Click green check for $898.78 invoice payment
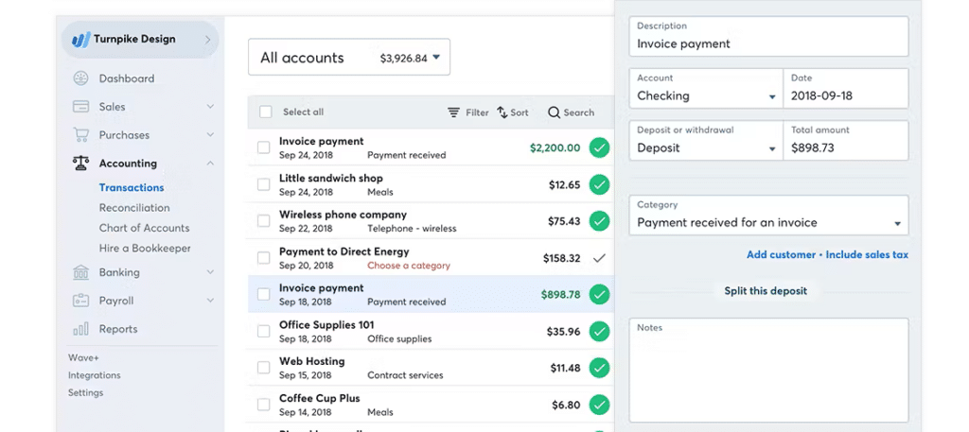Viewport: 969px width, 432px height. point(599,294)
